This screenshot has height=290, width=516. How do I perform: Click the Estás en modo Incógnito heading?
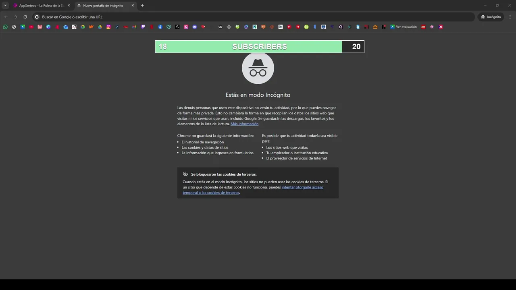pos(258,95)
